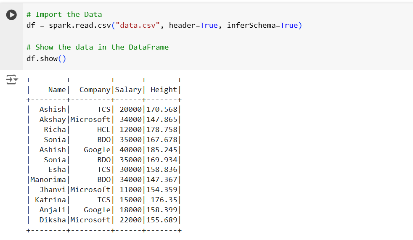
Task: Open the cell output options icon
Action: (11, 79)
